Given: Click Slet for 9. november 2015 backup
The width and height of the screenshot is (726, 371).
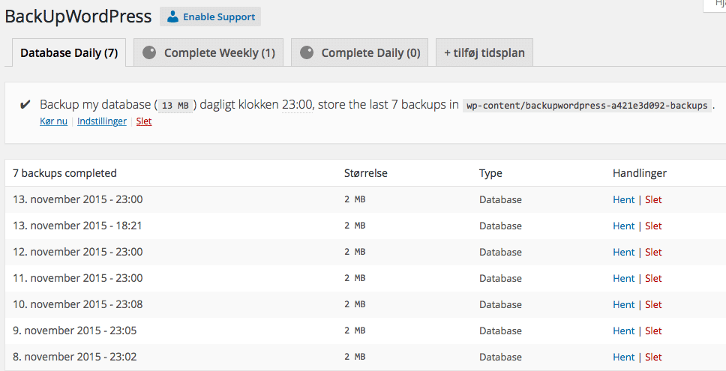Looking at the screenshot, I should click(653, 331).
